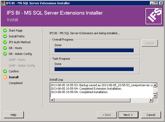
Task: Click the green checkmark next to Install Paths
Action: [5, 36]
